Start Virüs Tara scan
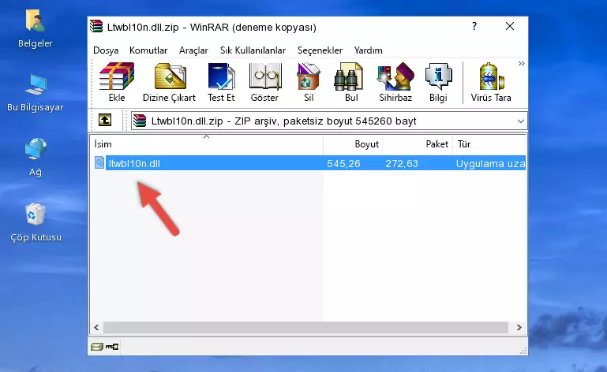The image size is (607, 372). tap(491, 82)
